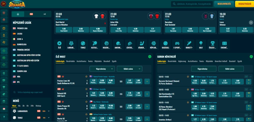
Task: Open the Gólok száma dropdown under Élő most
Action: (x=130, y=69)
